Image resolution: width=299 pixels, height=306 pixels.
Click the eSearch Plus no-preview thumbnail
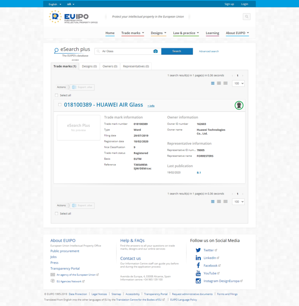click(x=79, y=127)
